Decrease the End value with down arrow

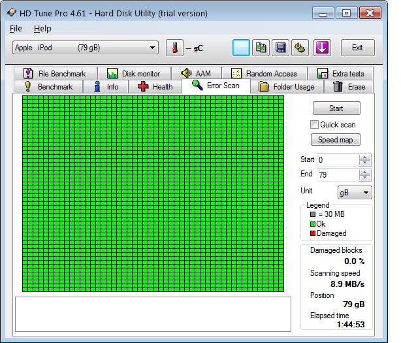[x=365, y=178]
